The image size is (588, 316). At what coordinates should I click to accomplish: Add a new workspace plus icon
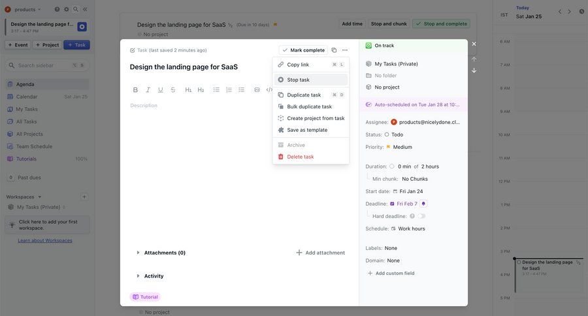pos(84,197)
